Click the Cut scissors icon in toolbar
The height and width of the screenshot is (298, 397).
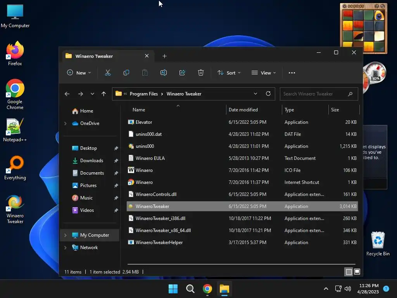[x=108, y=73]
